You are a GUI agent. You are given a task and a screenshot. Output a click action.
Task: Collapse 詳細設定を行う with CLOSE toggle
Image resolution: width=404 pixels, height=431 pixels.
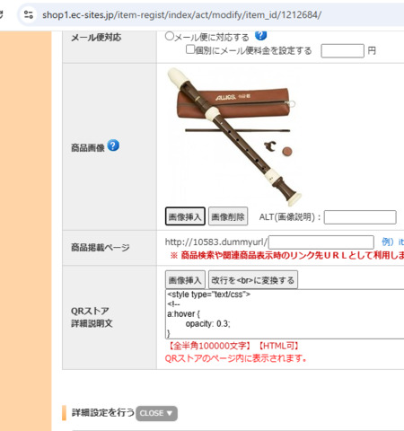pyautogui.click(x=156, y=413)
